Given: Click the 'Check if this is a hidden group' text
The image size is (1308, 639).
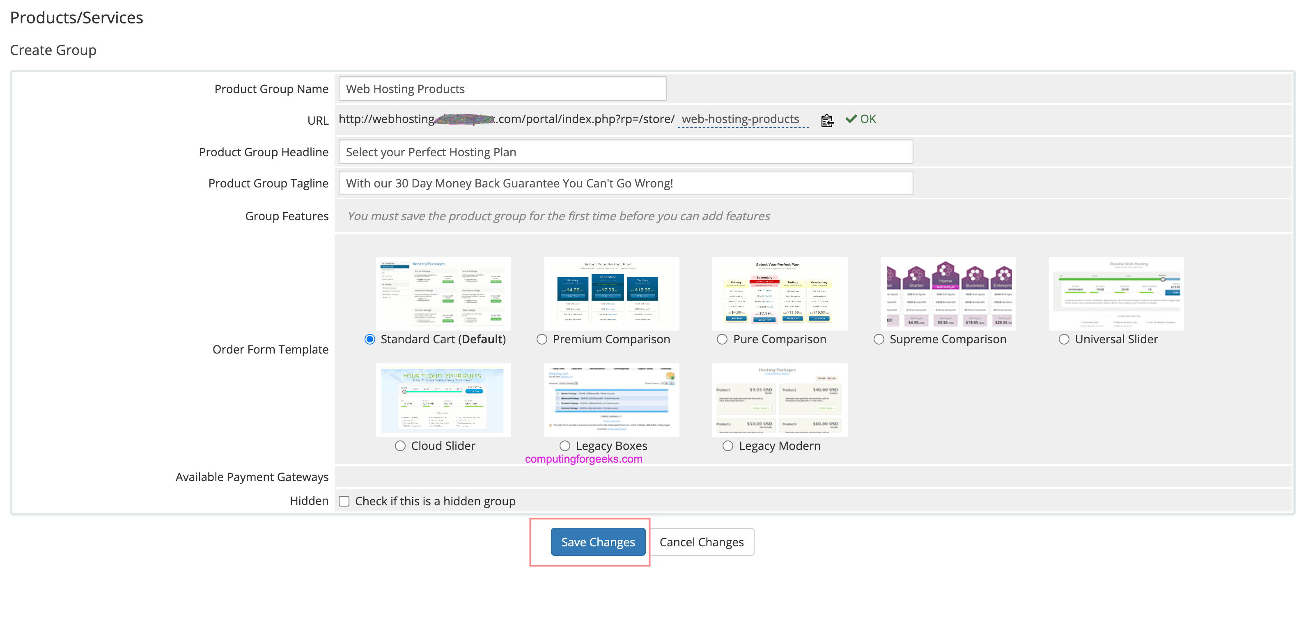Looking at the screenshot, I should [x=435, y=501].
